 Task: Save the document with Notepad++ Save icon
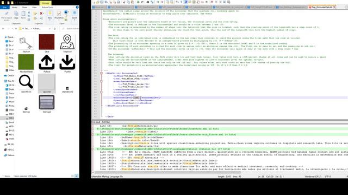tap(102, 2)
